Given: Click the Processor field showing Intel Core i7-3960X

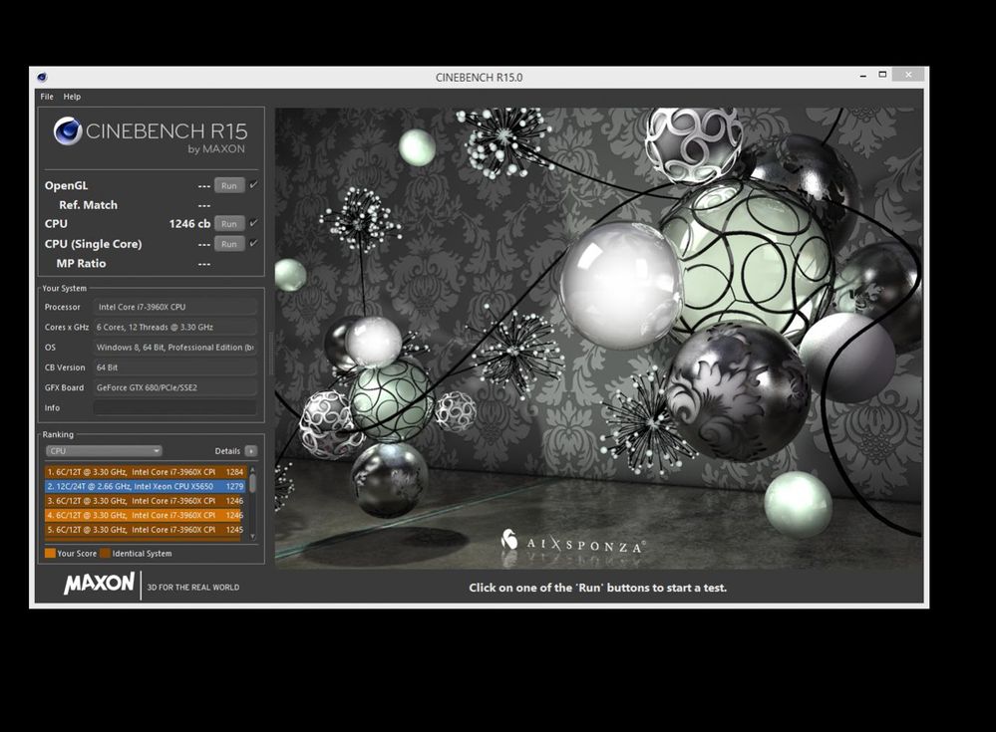Looking at the screenshot, I should [x=174, y=307].
